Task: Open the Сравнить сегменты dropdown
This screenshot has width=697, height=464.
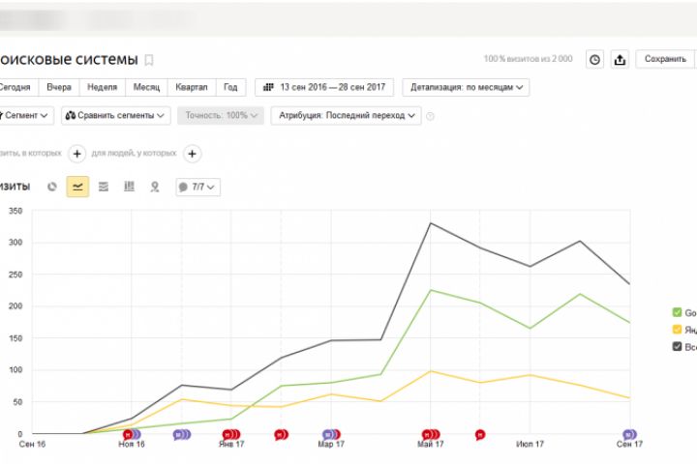Action: tap(115, 116)
